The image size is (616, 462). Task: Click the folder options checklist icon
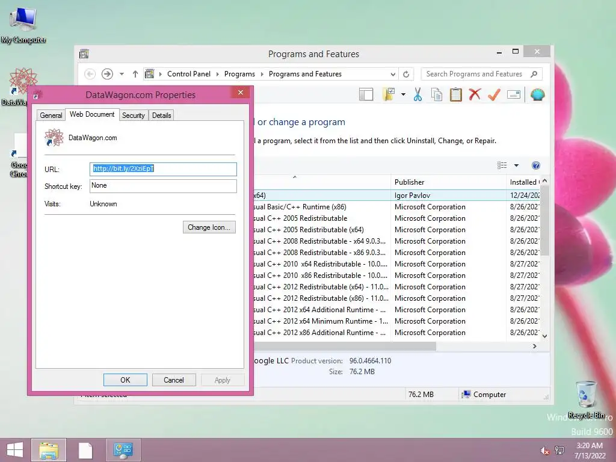click(389, 94)
